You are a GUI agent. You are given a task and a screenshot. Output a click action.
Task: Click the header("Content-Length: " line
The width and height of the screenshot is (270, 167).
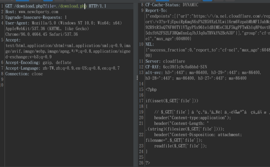[181, 124]
